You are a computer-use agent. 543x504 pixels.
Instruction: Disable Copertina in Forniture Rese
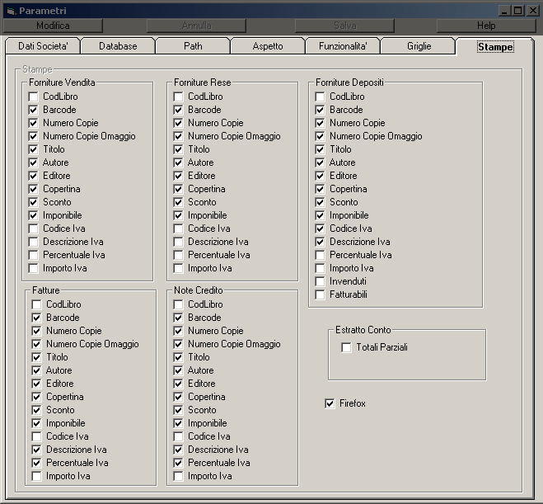click(178, 189)
